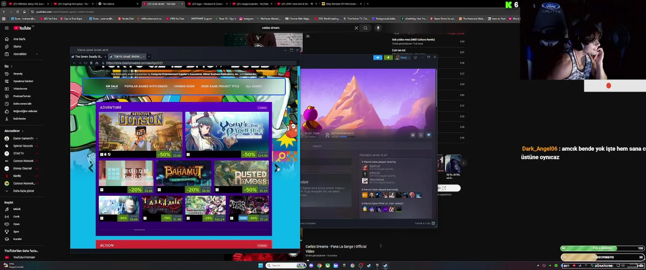The width and height of the screenshot is (646, 270).
Task: Click the YouTube search magnifier button
Action: pyautogui.click(x=365, y=28)
